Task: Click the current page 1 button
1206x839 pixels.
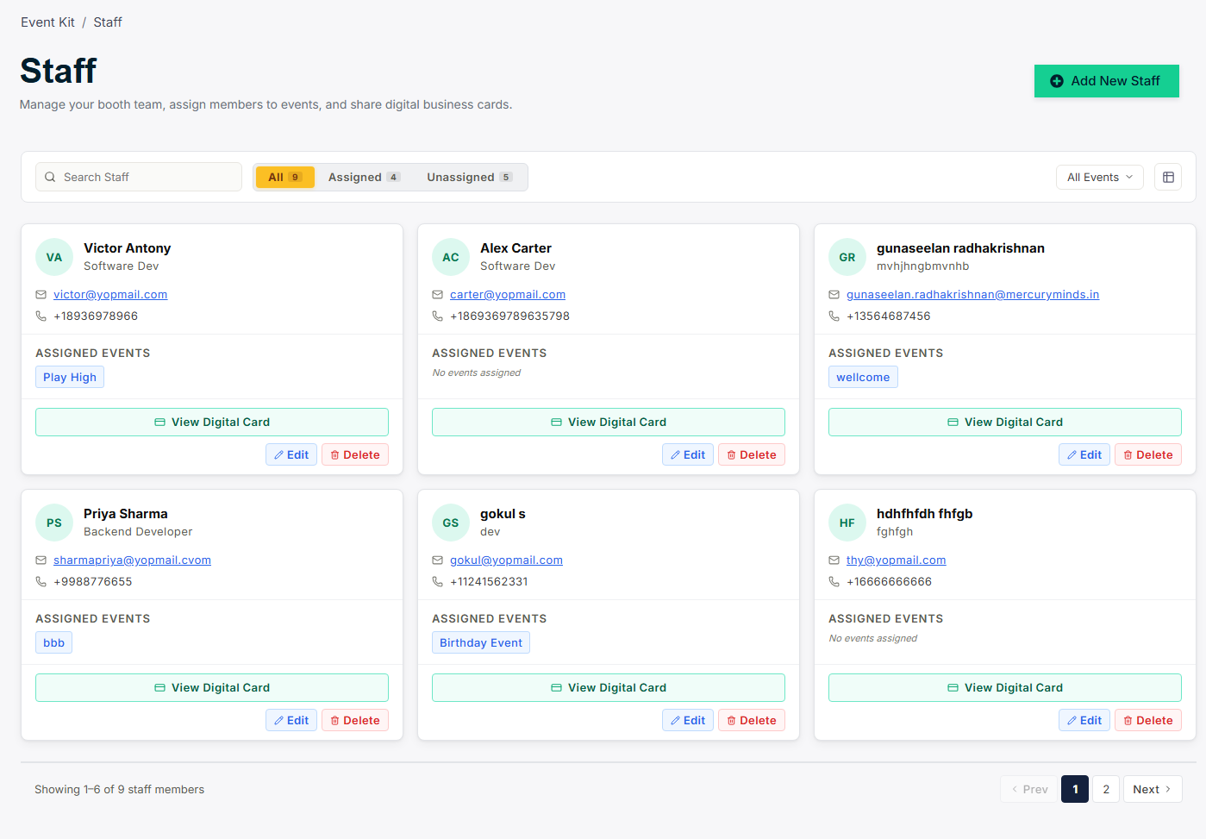Action: [1075, 789]
